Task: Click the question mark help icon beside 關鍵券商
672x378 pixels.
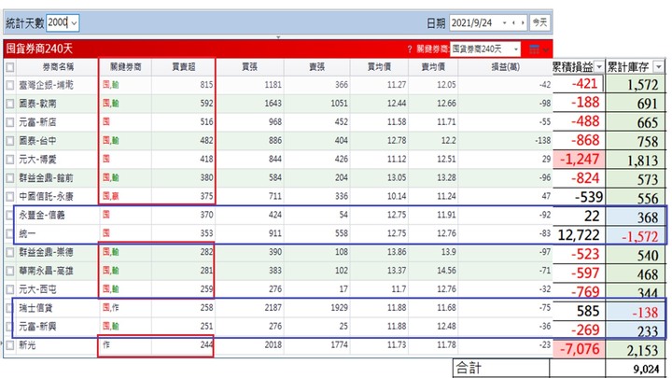Action: 410,49
